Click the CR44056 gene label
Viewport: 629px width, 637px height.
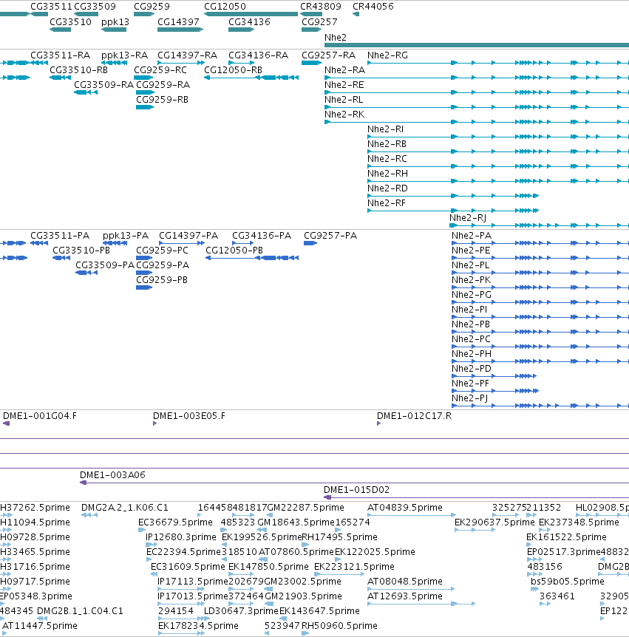373,7
